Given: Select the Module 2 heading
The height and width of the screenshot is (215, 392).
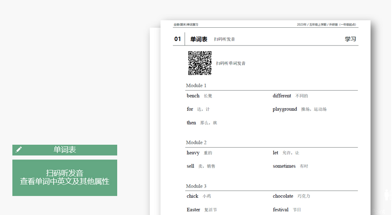Looking at the screenshot, I should coord(196,143).
